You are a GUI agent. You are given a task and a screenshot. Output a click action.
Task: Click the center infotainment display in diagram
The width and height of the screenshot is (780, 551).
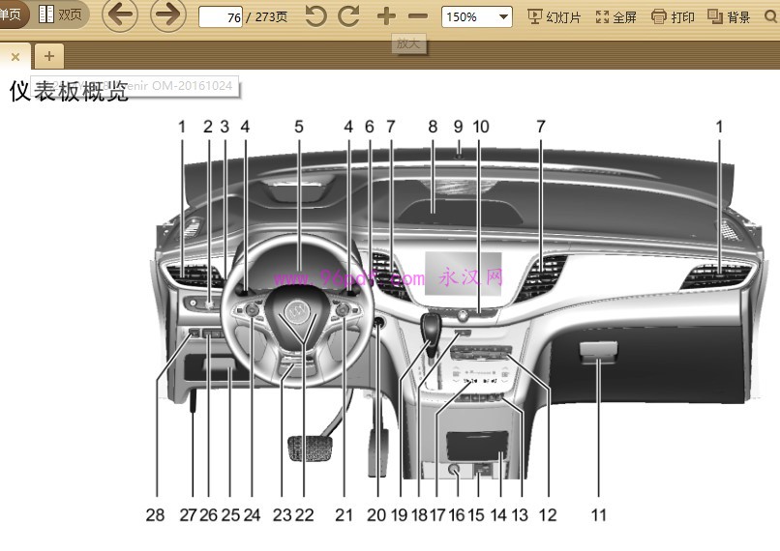point(464,275)
